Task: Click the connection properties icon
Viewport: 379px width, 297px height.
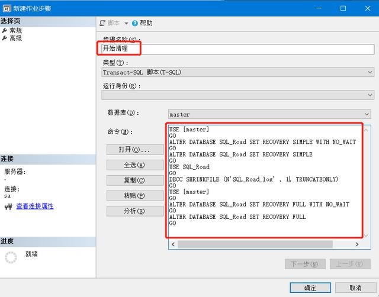Action: coord(8,206)
